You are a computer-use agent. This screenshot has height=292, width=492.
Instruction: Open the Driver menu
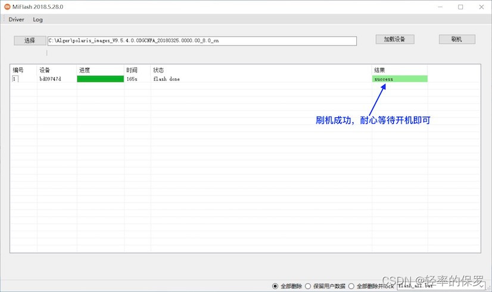coord(16,20)
